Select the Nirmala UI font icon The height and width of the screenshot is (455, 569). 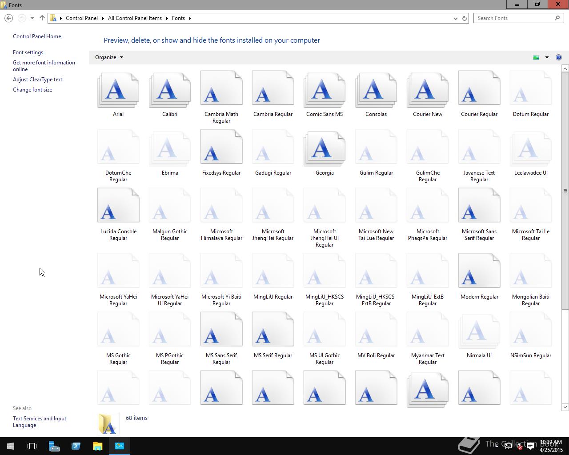point(479,331)
